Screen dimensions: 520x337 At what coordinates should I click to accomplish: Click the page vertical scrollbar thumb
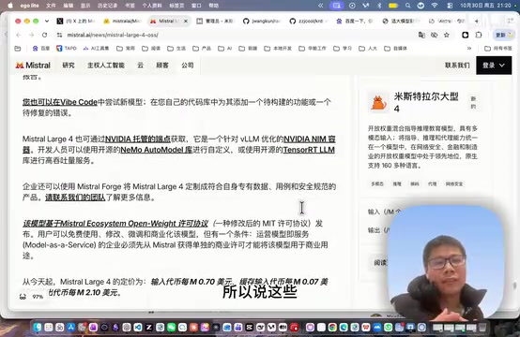514,285
